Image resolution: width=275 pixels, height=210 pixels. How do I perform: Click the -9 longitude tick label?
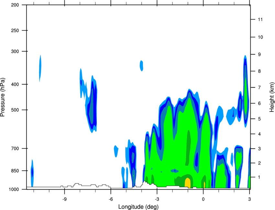64,199
